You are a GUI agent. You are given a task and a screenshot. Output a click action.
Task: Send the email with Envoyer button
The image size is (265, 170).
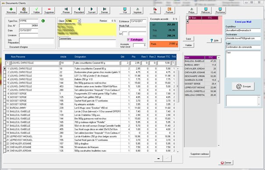[x=243, y=87]
